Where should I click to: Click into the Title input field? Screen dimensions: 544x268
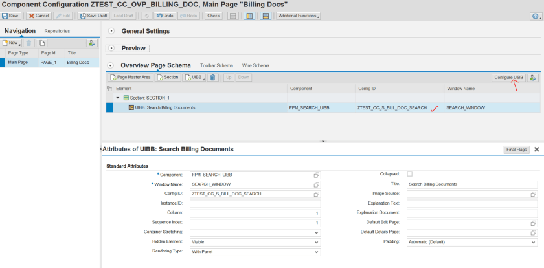(x=471, y=184)
